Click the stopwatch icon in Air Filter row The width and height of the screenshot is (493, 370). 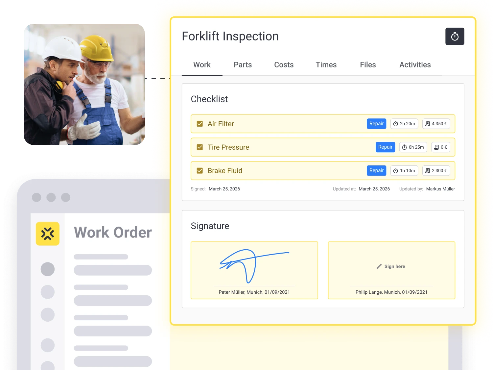396,124
